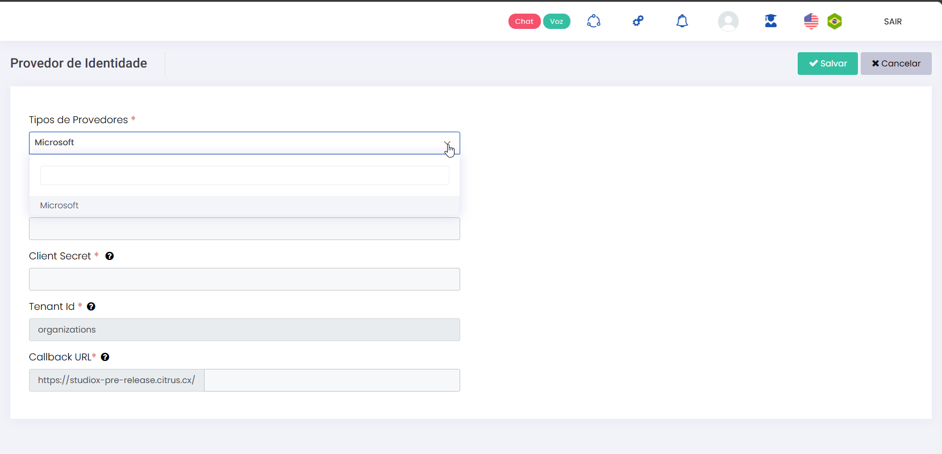Open the notifications bell

(682, 22)
